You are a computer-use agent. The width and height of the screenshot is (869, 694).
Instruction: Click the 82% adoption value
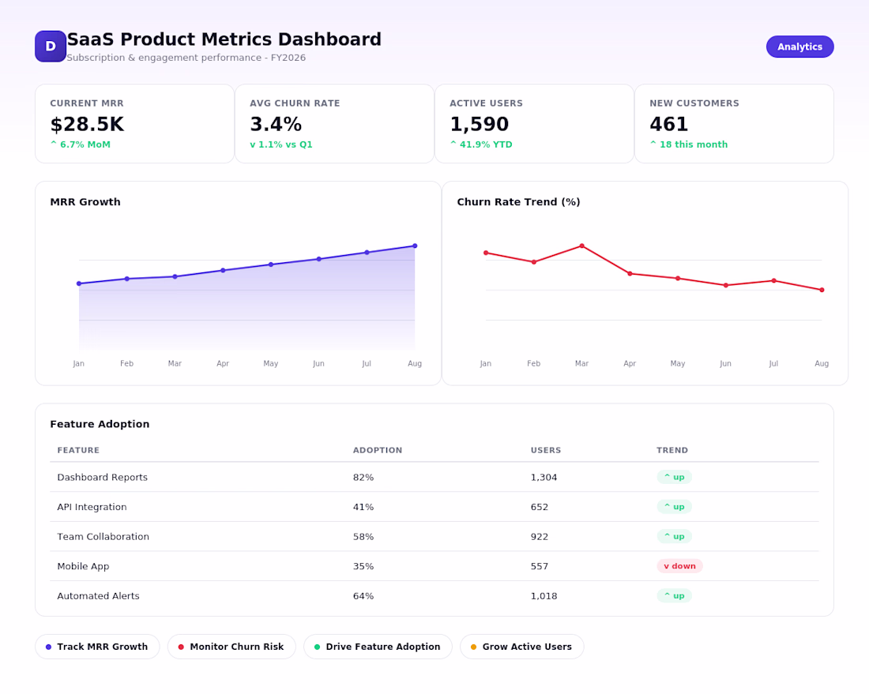pyautogui.click(x=363, y=477)
